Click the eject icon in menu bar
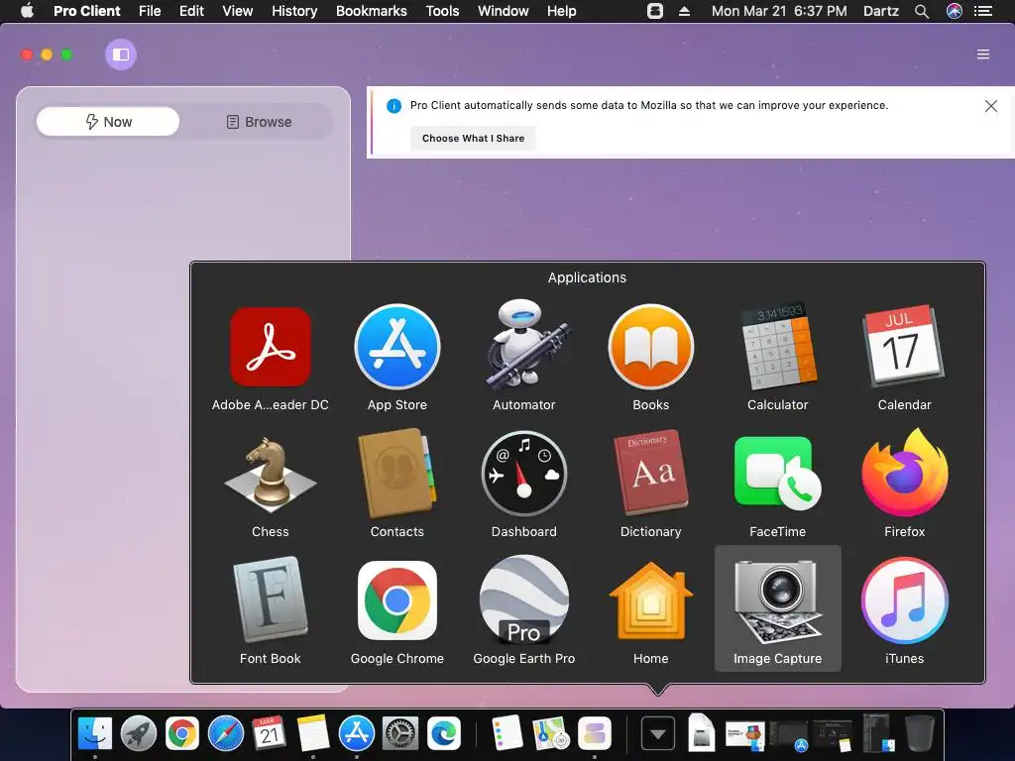The width and height of the screenshot is (1015, 761). [x=684, y=11]
